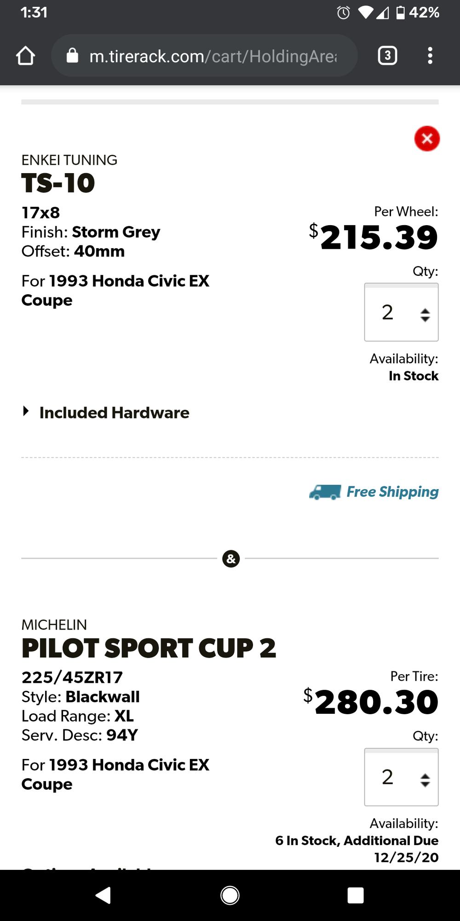The width and height of the screenshot is (460, 921).
Task: Click the wheel quantity stepper arrows
Action: 425,315
